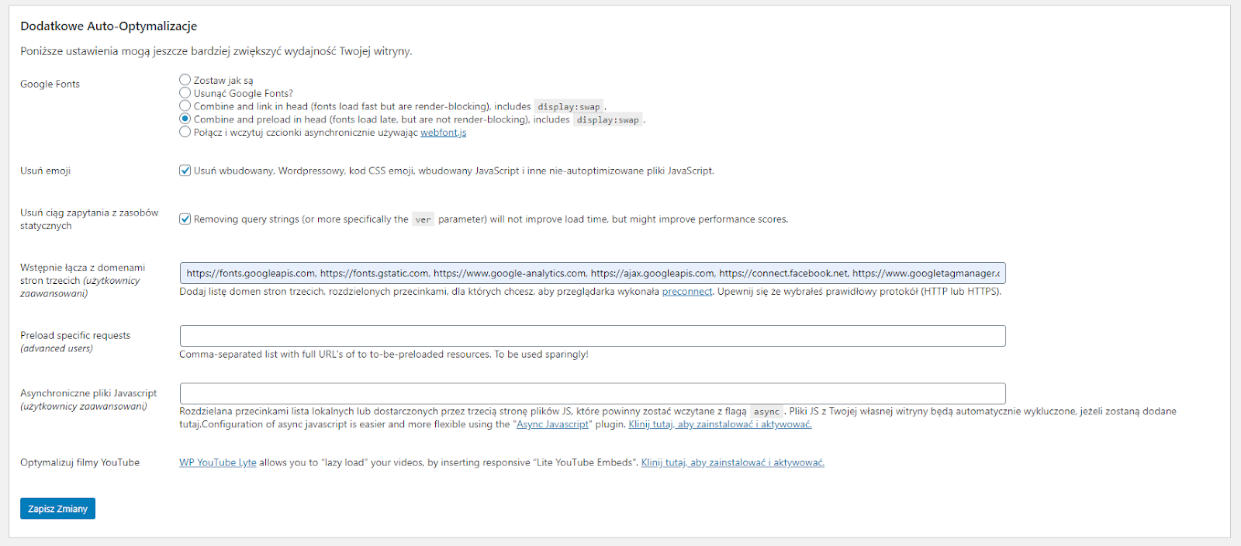Click the 'Dodatkowe Auto-Optymalizacje' heading
Viewport: 1241px width, 546px height.
click(109, 26)
